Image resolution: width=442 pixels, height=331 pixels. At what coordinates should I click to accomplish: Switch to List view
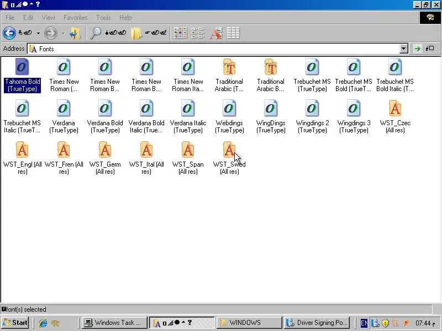[198, 33]
